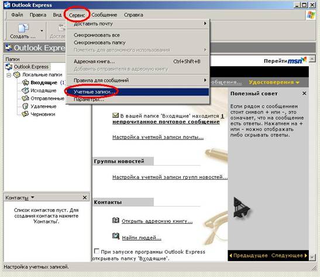Toggle open Входящие at startup checkbox
320x277 pixels.
[97, 251]
